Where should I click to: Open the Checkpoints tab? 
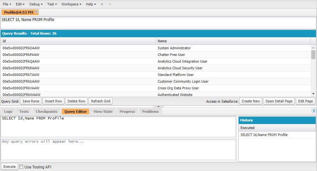coord(46,112)
